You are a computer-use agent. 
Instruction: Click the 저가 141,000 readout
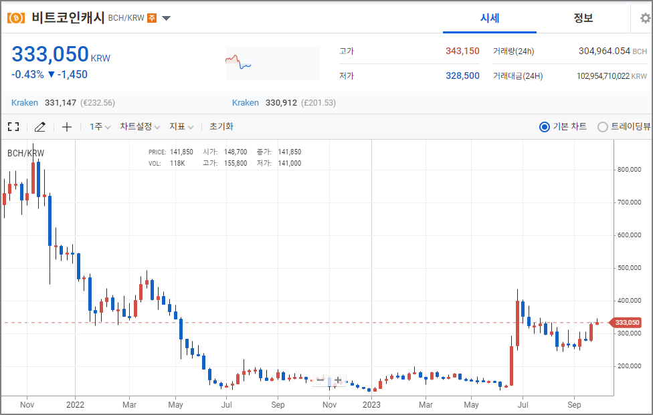coord(279,164)
